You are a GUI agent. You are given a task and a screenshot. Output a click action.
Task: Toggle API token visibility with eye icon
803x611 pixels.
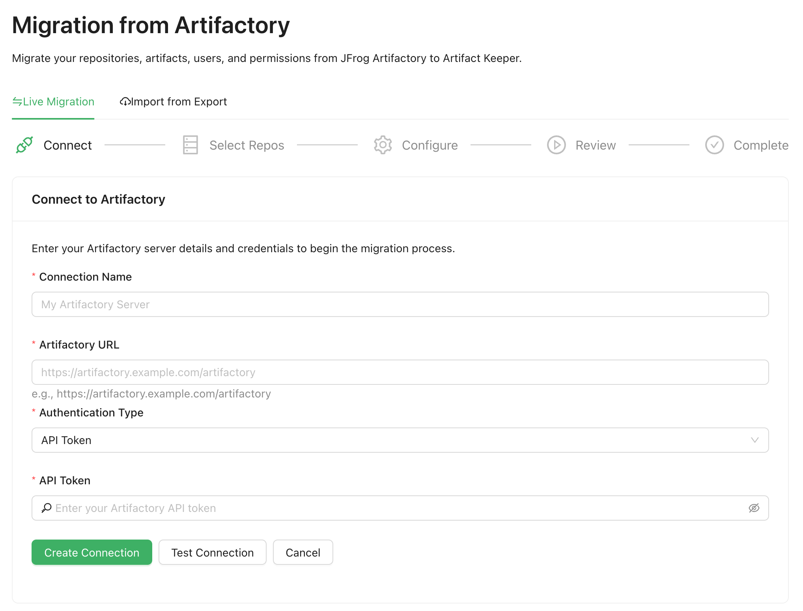[x=754, y=508]
